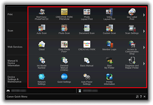Screen dimensions: 153x105
Task: Click the scanner model icon in status bar
Action: [80, 91]
